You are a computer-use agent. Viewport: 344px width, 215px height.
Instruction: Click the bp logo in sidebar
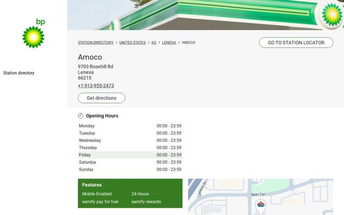[x=33, y=33]
